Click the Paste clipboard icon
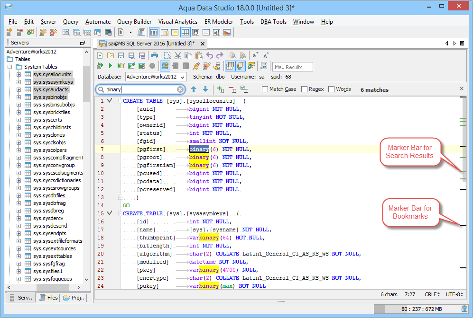This screenshot has width=473, height=318. click(199, 56)
